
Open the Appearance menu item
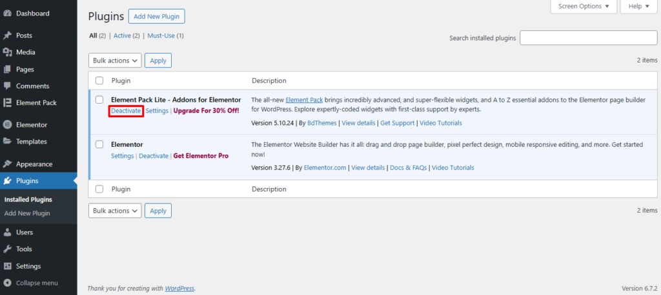[34, 164]
